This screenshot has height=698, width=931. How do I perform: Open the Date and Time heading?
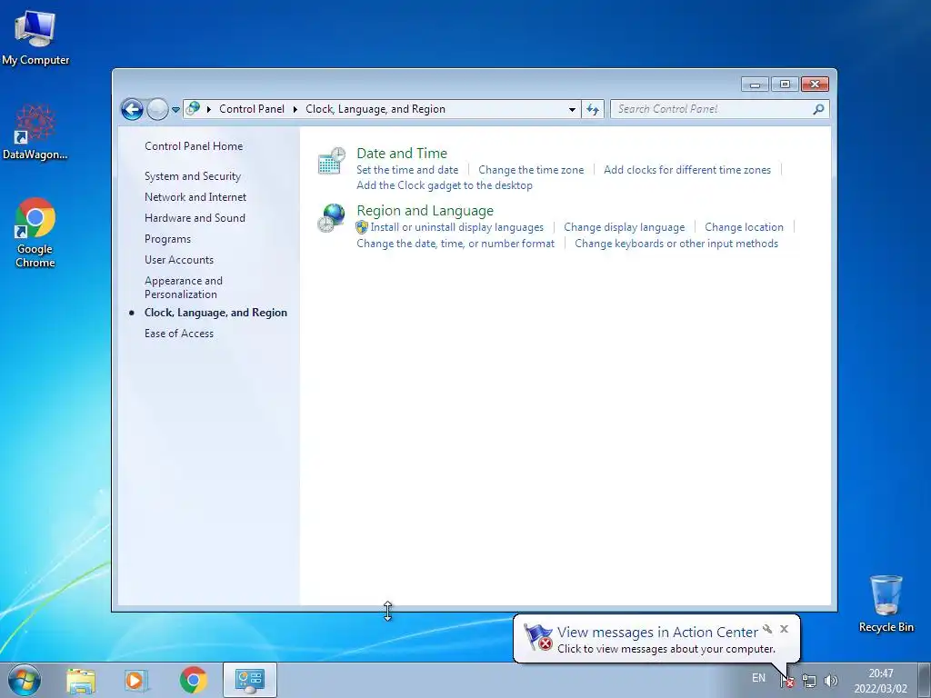402,153
